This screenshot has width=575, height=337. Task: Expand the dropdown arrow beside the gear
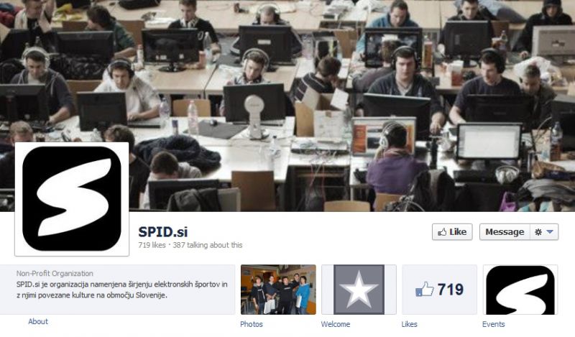tap(550, 232)
